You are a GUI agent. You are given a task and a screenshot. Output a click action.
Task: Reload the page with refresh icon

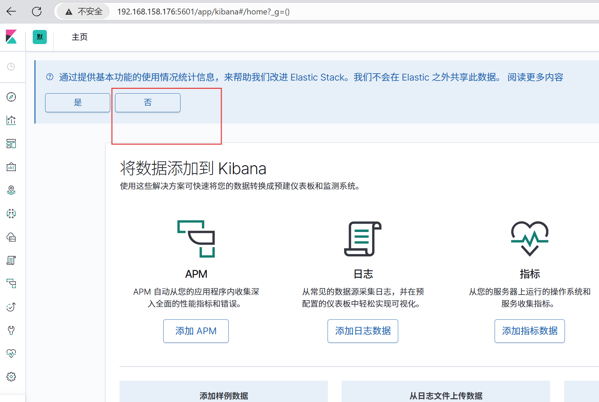(37, 12)
